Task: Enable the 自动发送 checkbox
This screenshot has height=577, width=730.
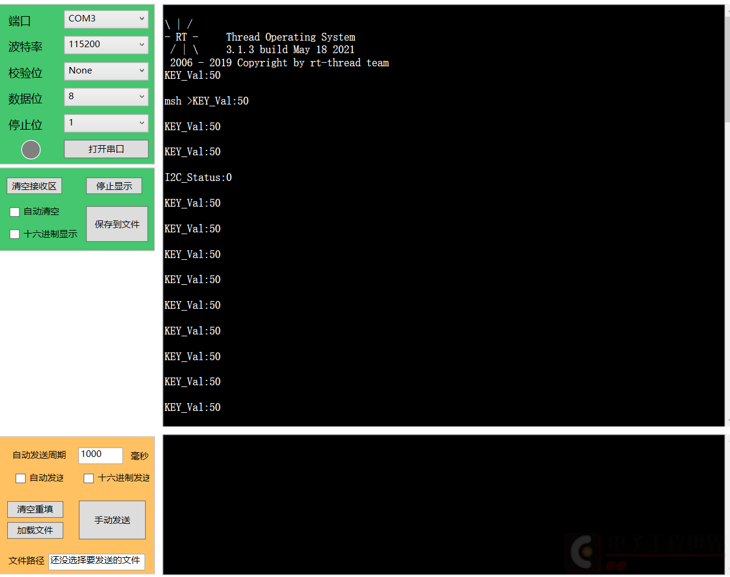Action: [x=21, y=478]
